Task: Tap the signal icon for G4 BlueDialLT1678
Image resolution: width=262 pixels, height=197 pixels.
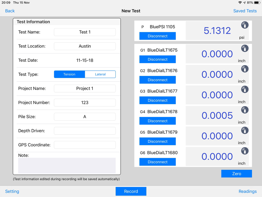Action: [245, 110]
